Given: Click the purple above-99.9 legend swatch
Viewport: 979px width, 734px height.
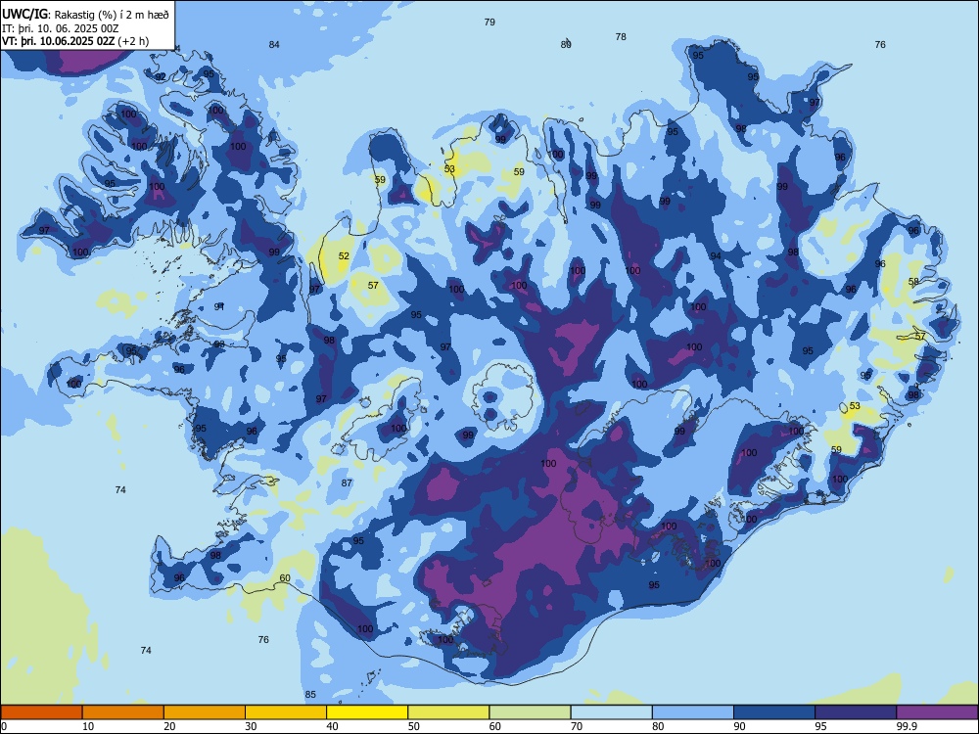Looking at the screenshot, I should (937, 712).
